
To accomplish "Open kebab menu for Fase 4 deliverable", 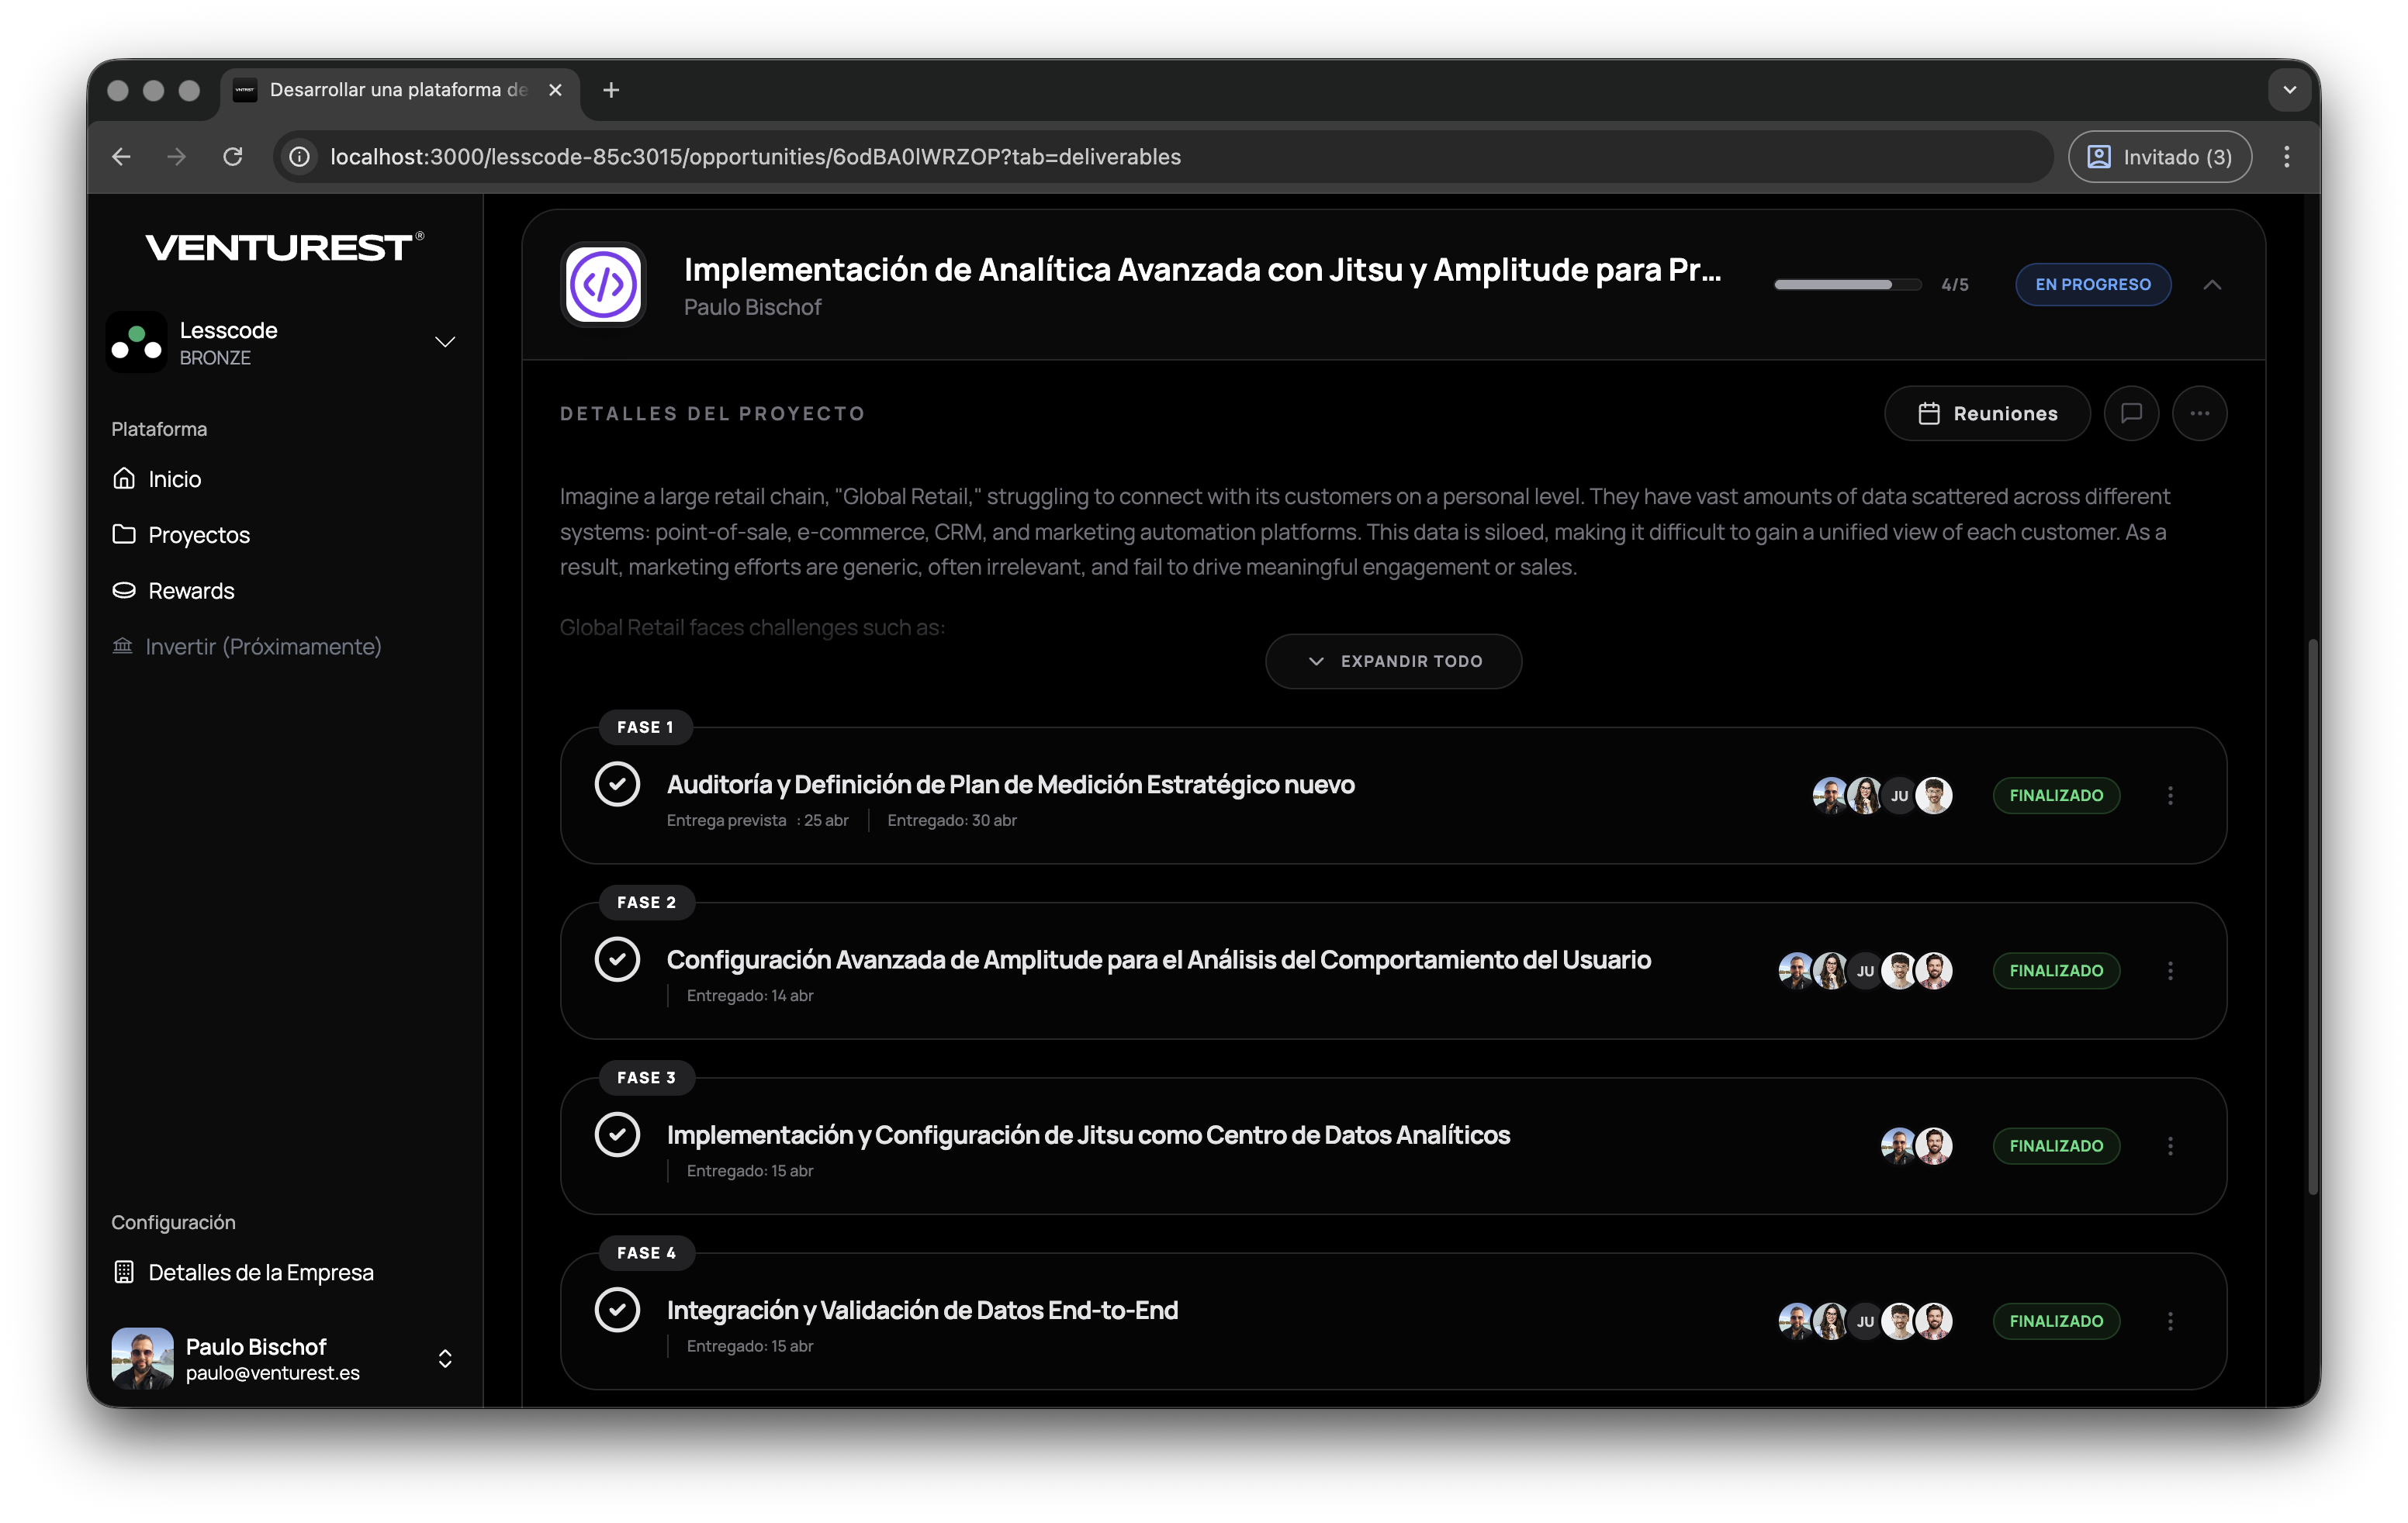I will click(2169, 1321).
